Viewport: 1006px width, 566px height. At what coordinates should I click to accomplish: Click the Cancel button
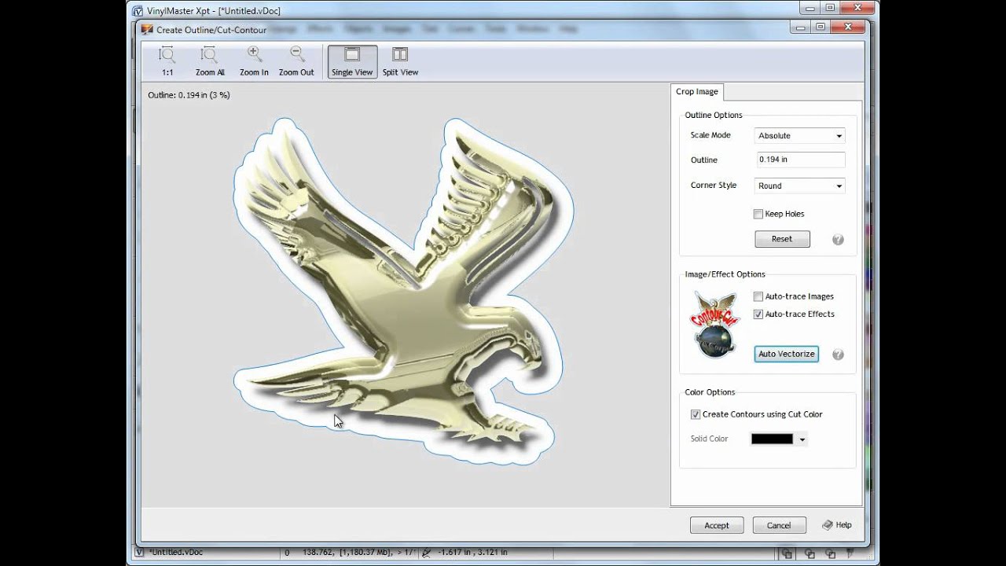779,525
